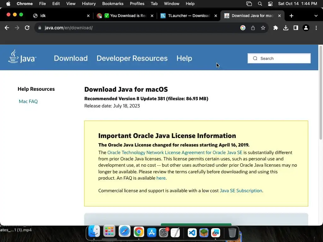The image size is (323, 242).
Task: Click the Chrome forward arrow
Action: tap(17, 28)
